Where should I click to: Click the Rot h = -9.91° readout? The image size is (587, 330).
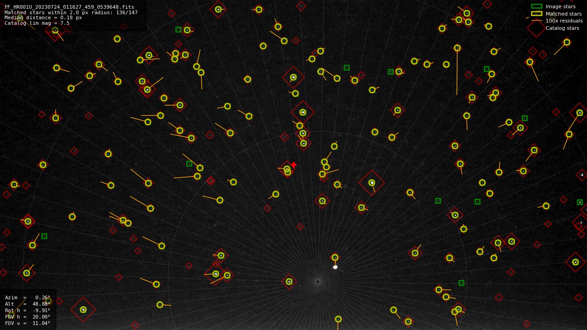[28, 311]
